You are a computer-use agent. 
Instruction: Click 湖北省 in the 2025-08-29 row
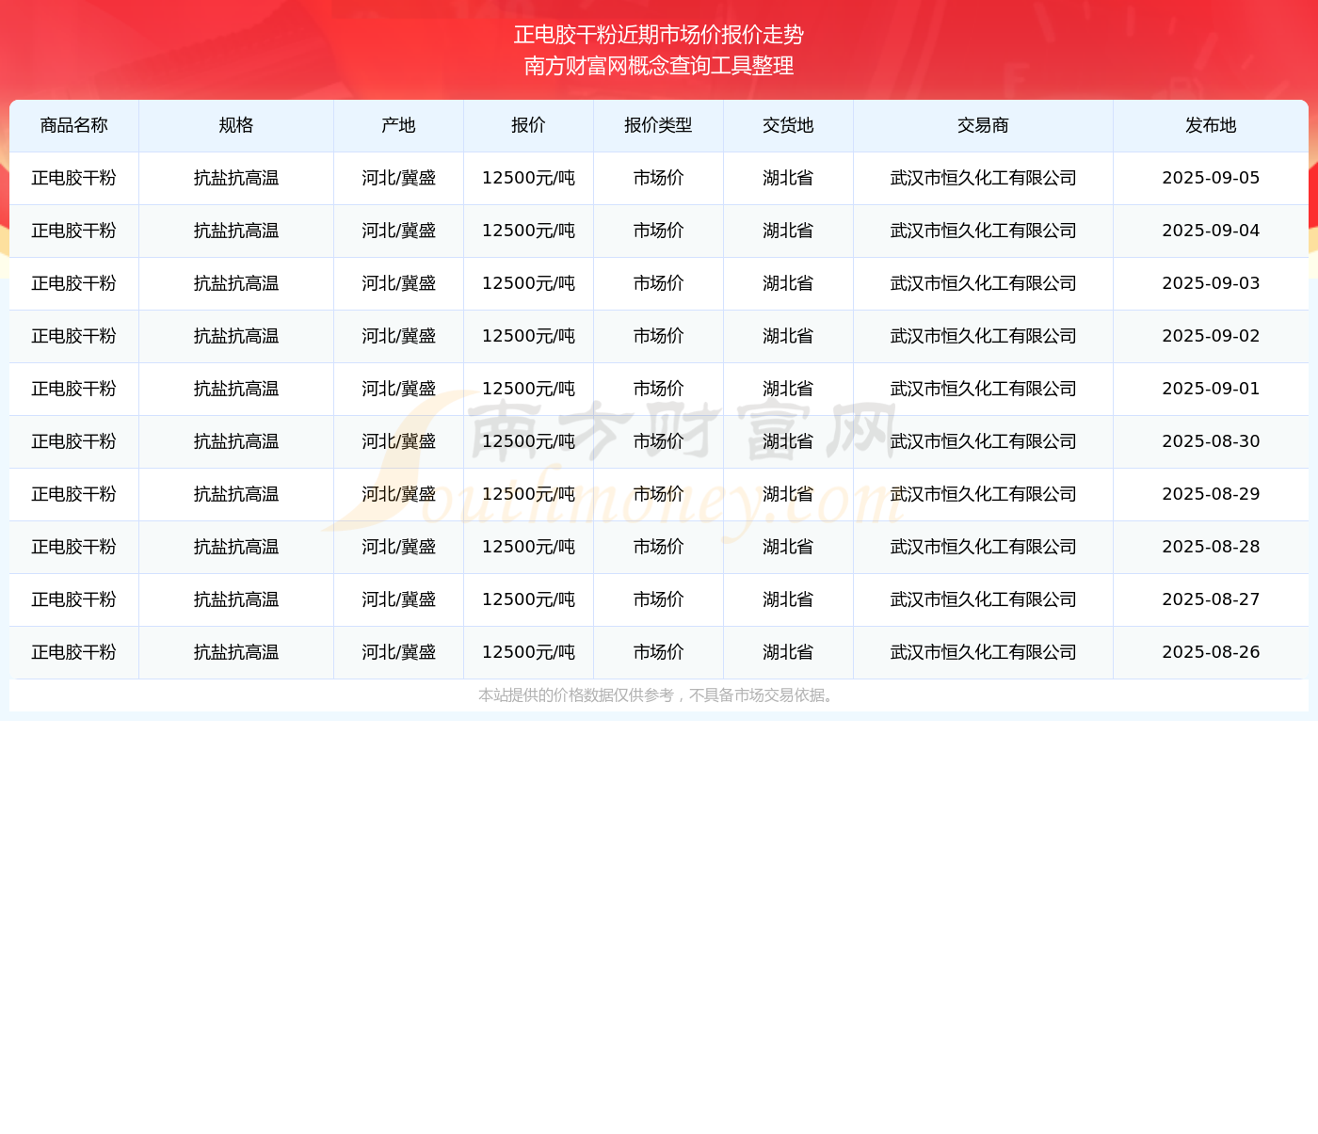(x=788, y=494)
